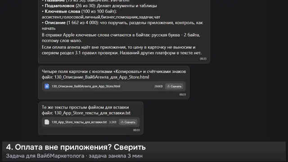The height and width of the screenshot is (162, 288).
Task: Click the 'Ключевые слова' bullet line
Action: click(x=79, y=11)
